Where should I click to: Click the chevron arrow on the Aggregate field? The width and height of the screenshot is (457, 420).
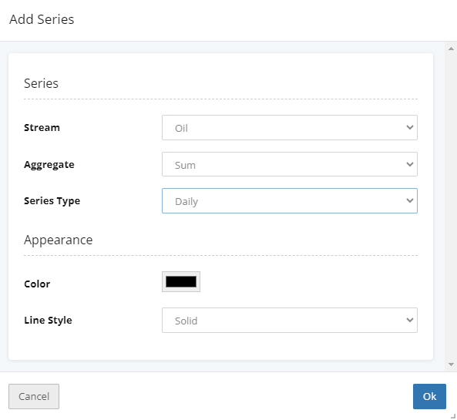point(410,164)
